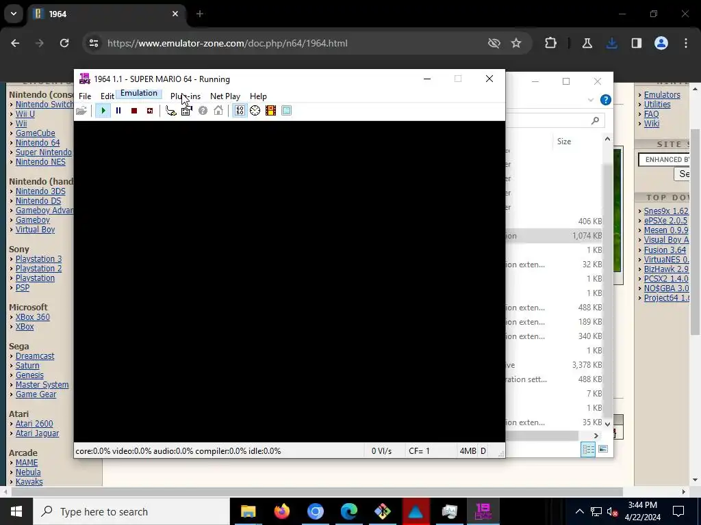Image resolution: width=701 pixels, height=525 pixels.
Task: Click the clock icon in 1964 toolbar
Action: [255, 111]
